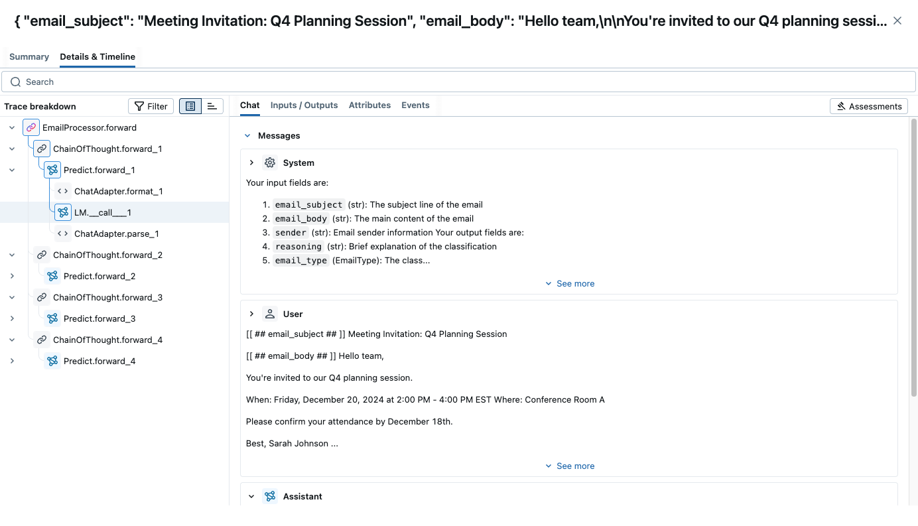This screenshot has height=526, width=918.
Task: Enable the compact timeline view toggle
Action: [212, 105]
